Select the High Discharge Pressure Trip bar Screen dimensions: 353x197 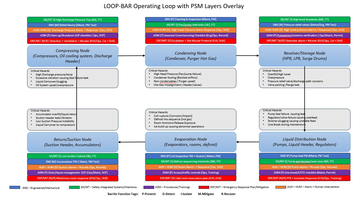[x=73, y=20]
